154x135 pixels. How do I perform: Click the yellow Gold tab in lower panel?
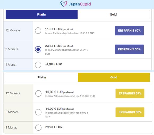114,77
